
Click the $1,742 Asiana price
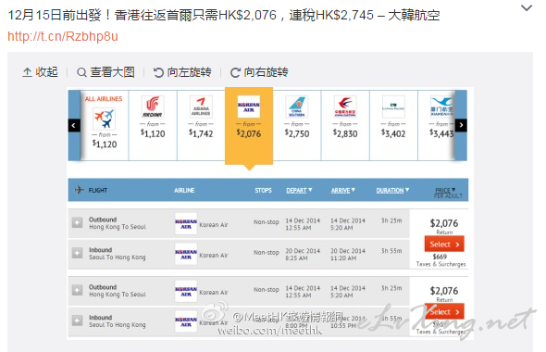coord(201,133)
